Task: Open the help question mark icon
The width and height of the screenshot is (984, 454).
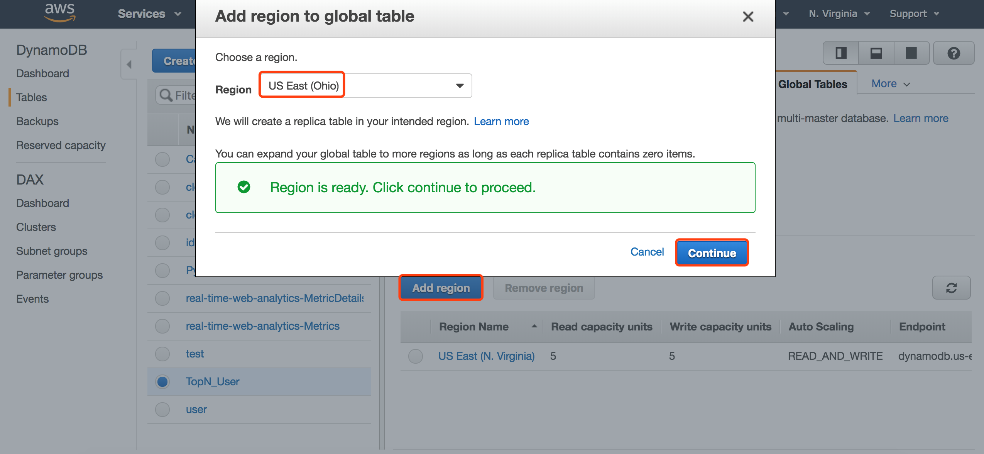Action: point(954,53)
